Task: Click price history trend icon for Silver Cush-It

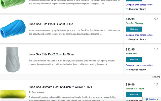Action: (127, 70)
